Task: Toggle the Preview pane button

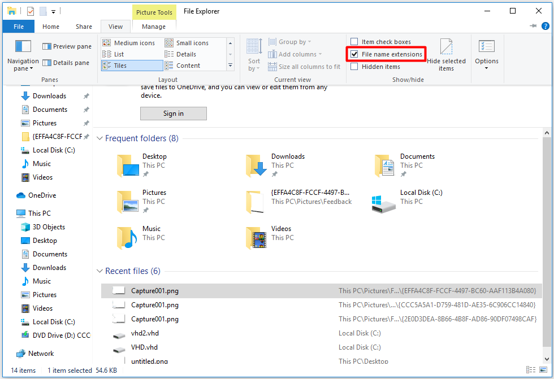Action: coord(67,46)
